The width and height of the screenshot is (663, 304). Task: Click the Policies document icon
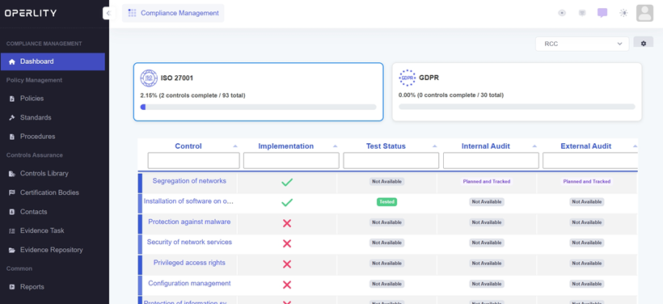click(x=12, y=99)
